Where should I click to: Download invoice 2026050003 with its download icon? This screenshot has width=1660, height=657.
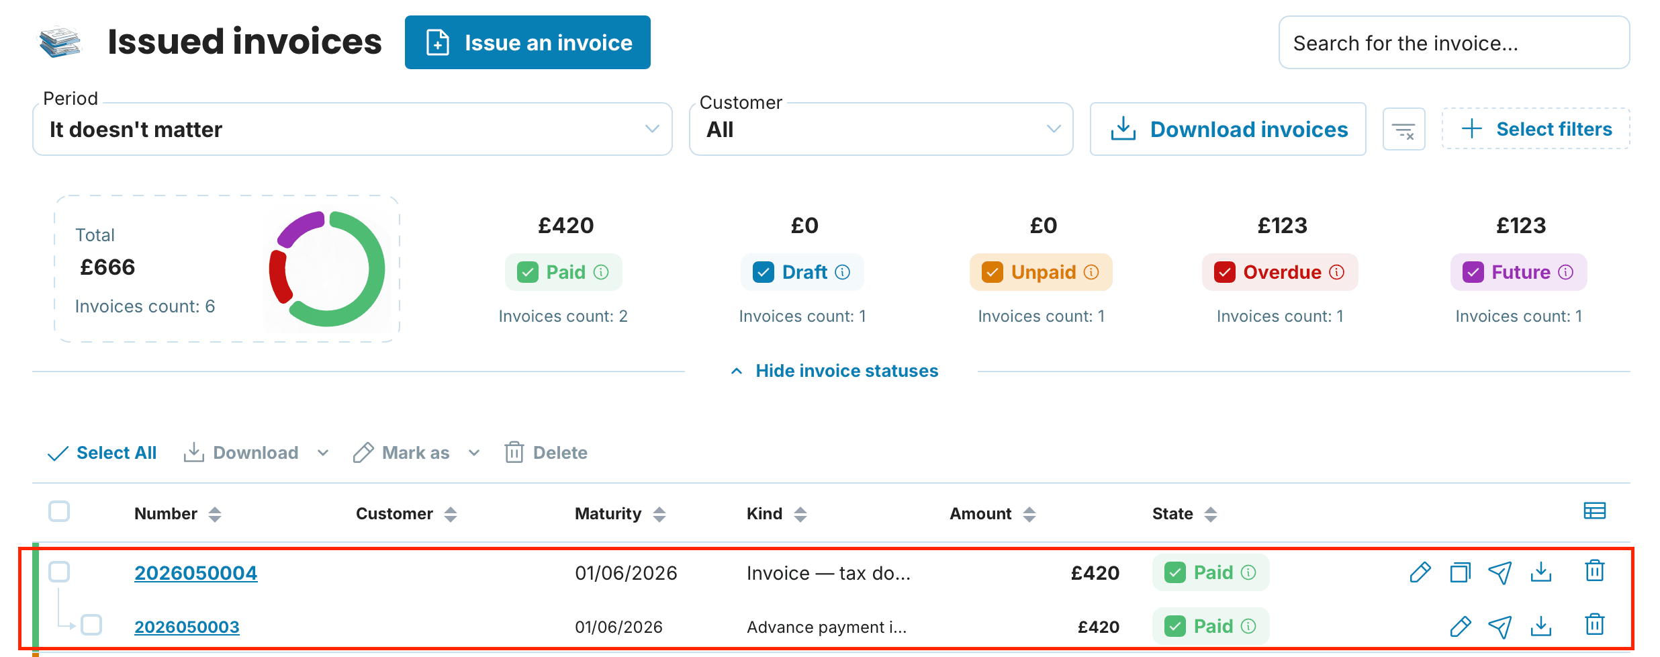[1541, 626]
